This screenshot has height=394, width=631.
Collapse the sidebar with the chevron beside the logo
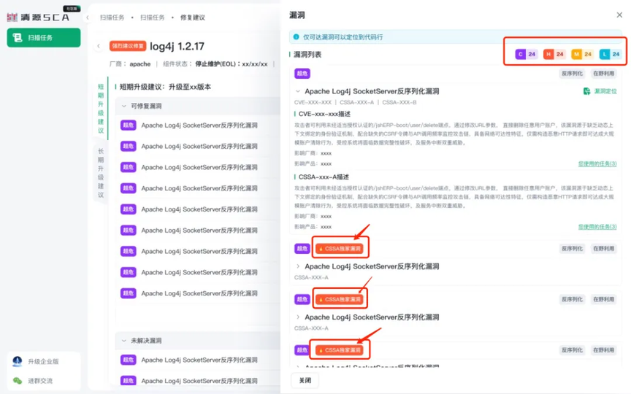click(x=88, y=18)
